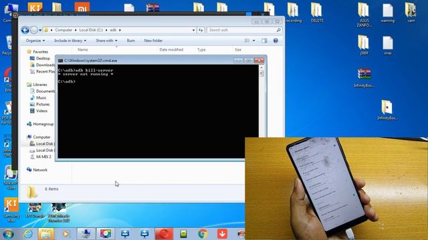Select Downloads under Favorites
Viewport: 428px width, 240px height.
click(42, 65)
